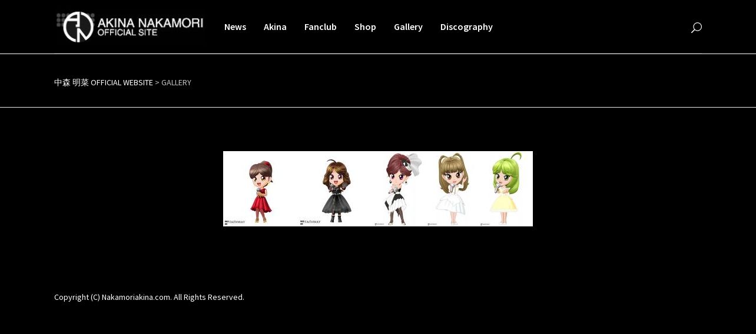Click the Copyright Nakamoriakina.com footer text
The width and height of the screenshot is (756, 334).
149,297
